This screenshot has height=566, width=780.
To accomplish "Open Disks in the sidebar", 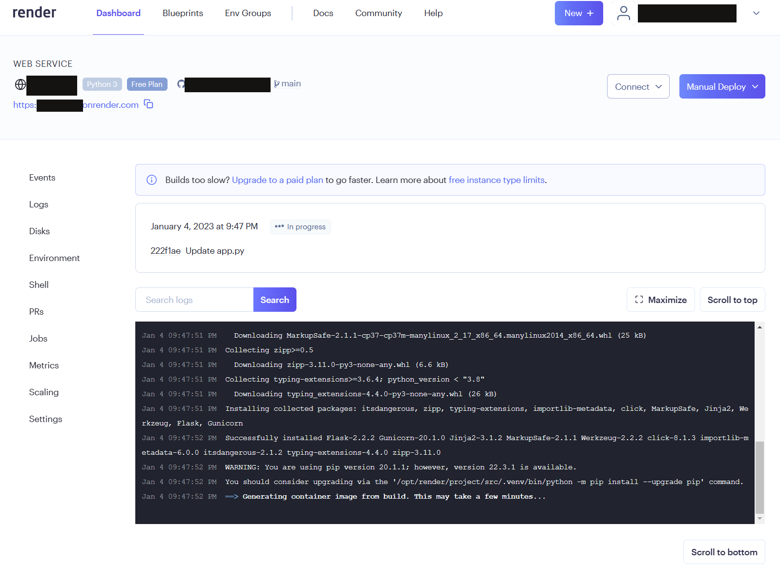I will pos(39,231).
